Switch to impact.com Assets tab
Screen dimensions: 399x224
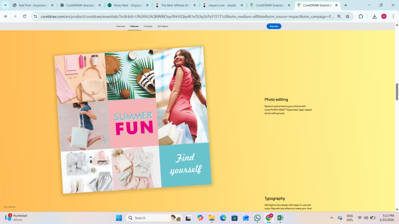[x=221, y=5]
